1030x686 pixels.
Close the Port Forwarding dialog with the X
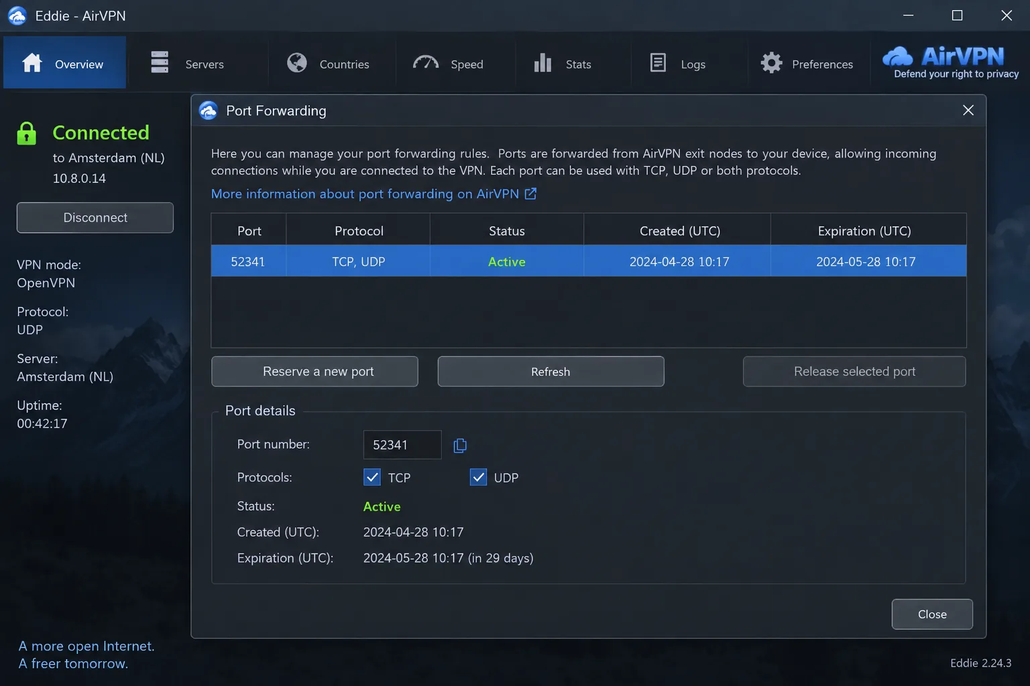(968, 111)
